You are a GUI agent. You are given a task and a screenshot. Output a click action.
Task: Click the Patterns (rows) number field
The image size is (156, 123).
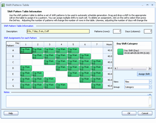117,31
